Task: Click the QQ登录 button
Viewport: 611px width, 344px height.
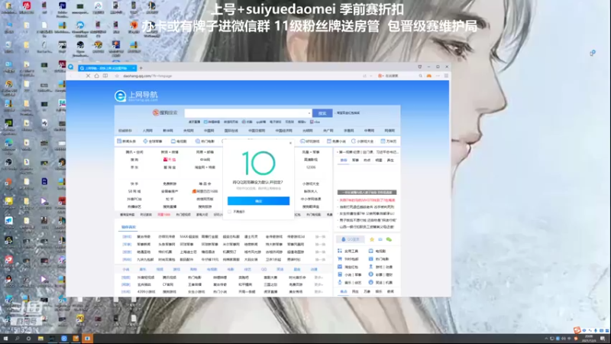Action: (x=351, y=239)
